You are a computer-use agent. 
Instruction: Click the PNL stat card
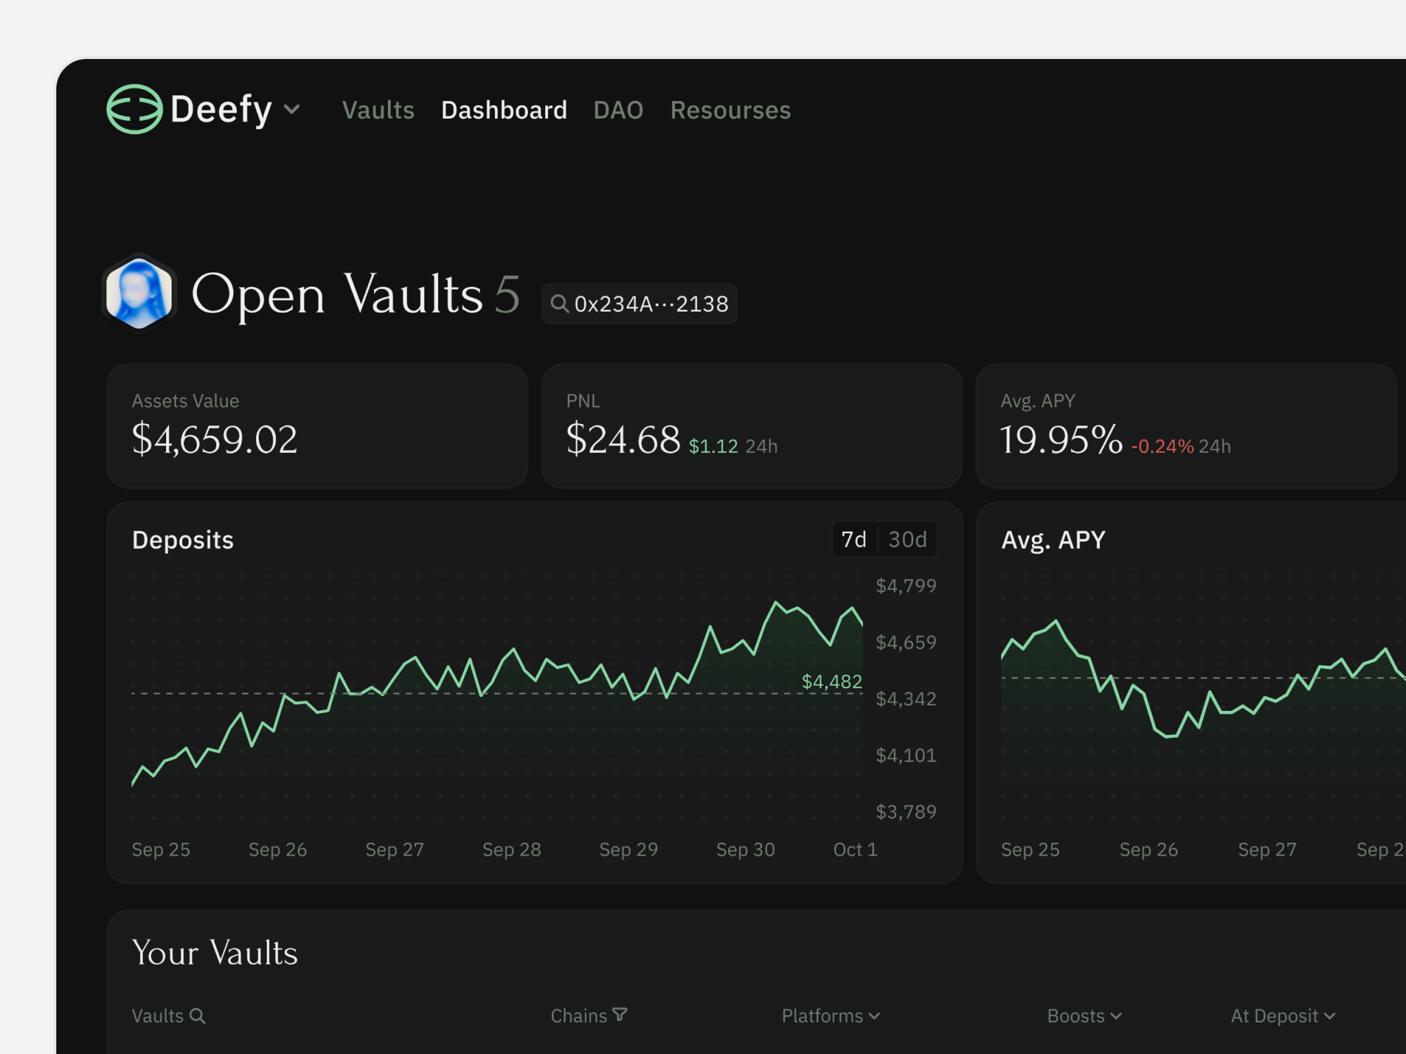(751, 425)
